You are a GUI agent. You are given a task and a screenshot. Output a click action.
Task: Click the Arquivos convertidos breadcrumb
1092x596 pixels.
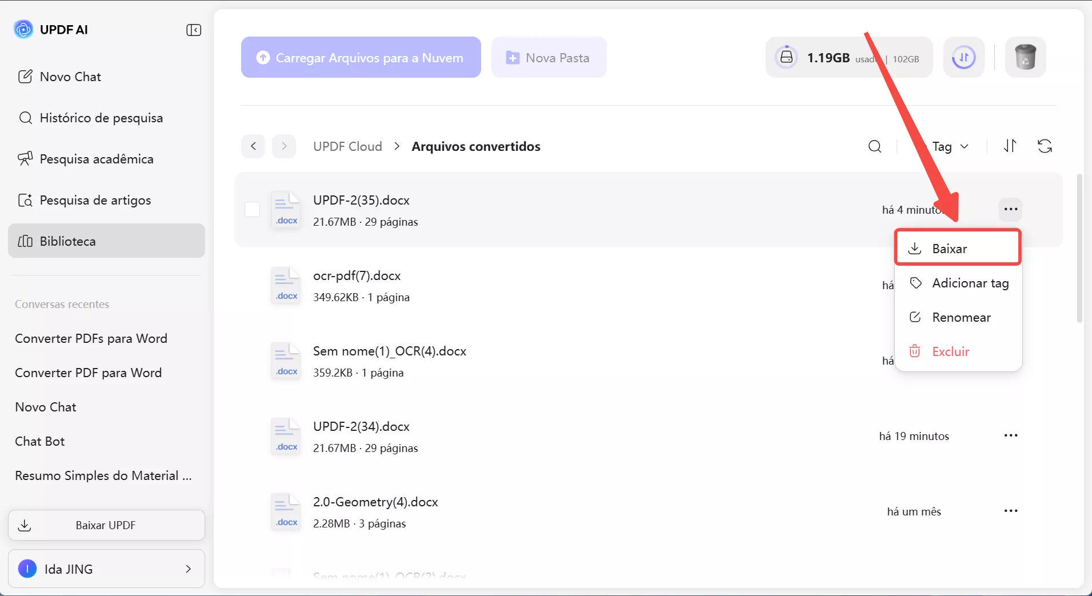[476, 146]
